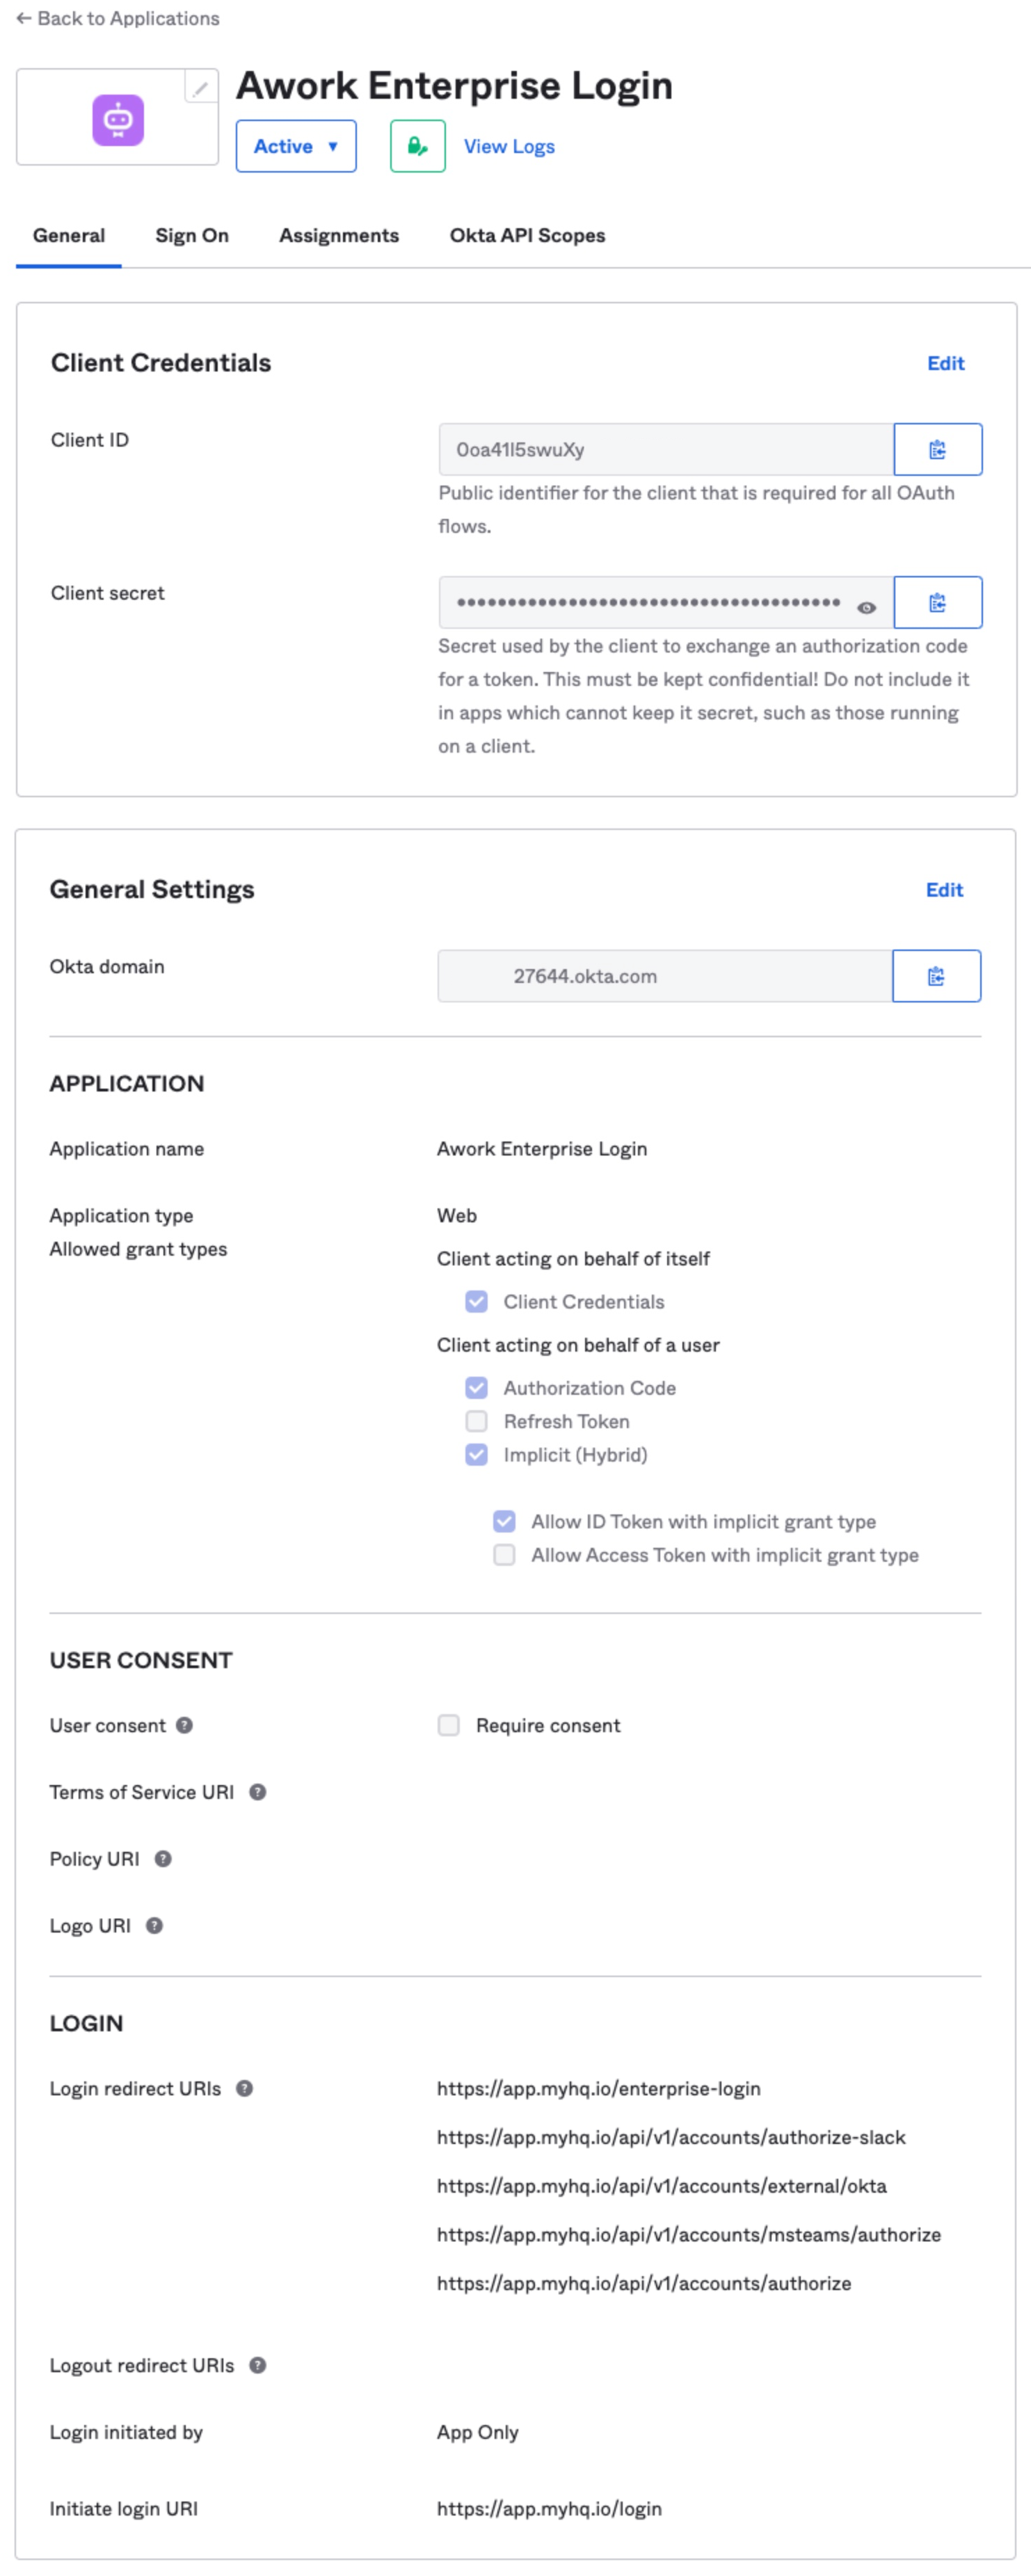Select the external/okta redirect URI text

click(x=662, y=2186)
